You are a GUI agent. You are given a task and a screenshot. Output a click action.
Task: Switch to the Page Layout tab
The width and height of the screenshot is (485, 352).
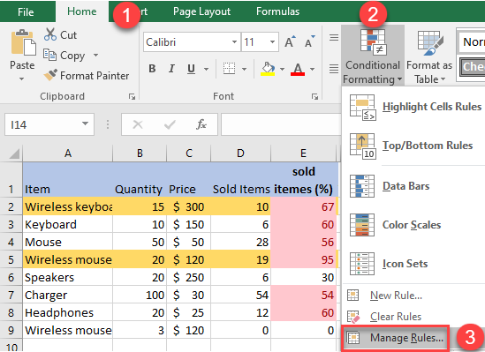(201, 11)
